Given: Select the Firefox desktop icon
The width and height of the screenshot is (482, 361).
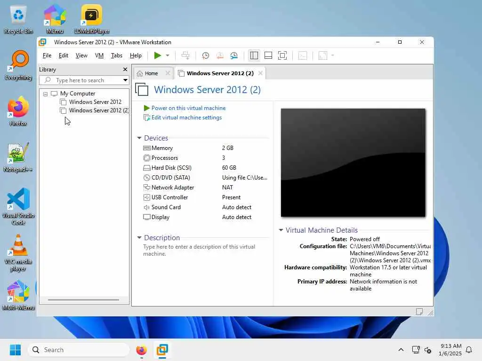Looking at the screenshot, I should [18, 111].
